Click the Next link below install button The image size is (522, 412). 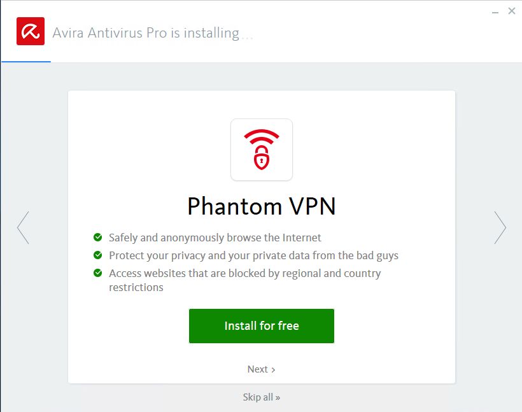coord(262,369)
